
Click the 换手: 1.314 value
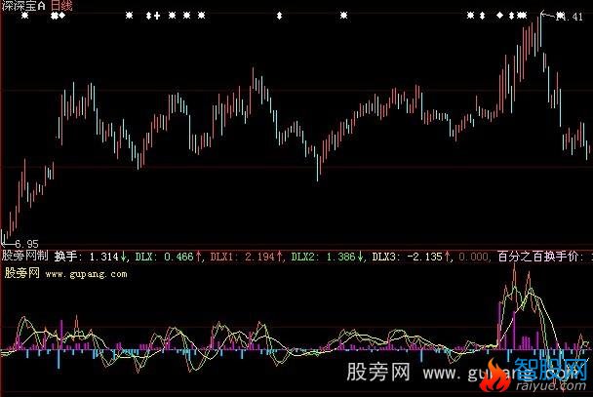point(90,257)
